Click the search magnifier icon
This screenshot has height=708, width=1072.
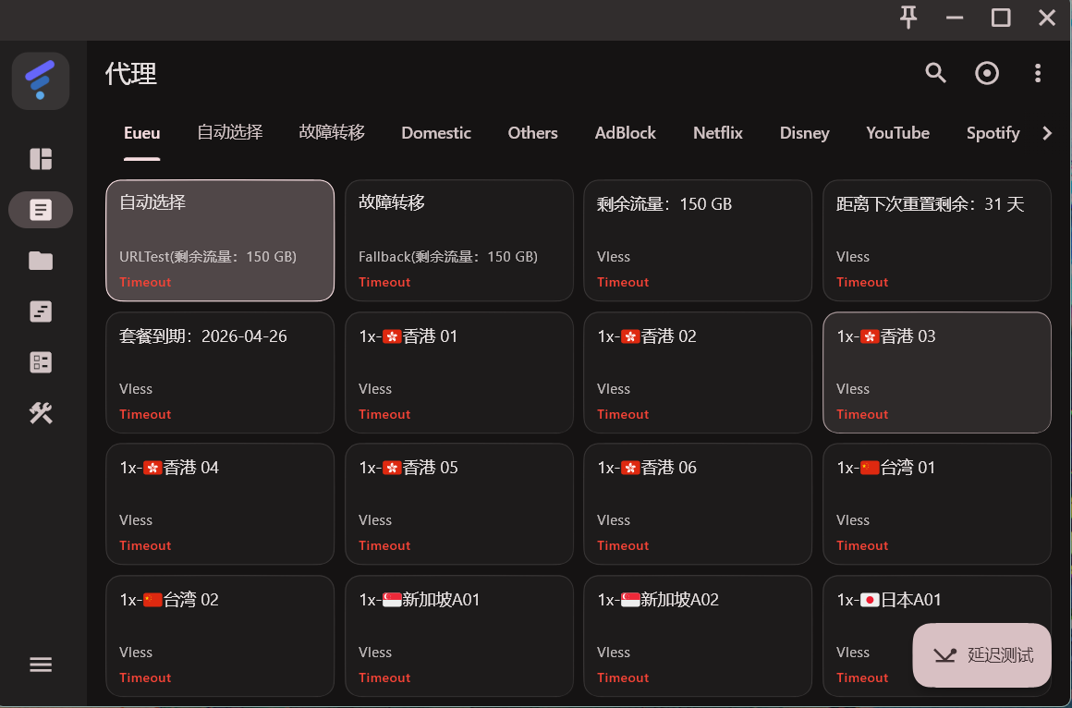point(936,73)
